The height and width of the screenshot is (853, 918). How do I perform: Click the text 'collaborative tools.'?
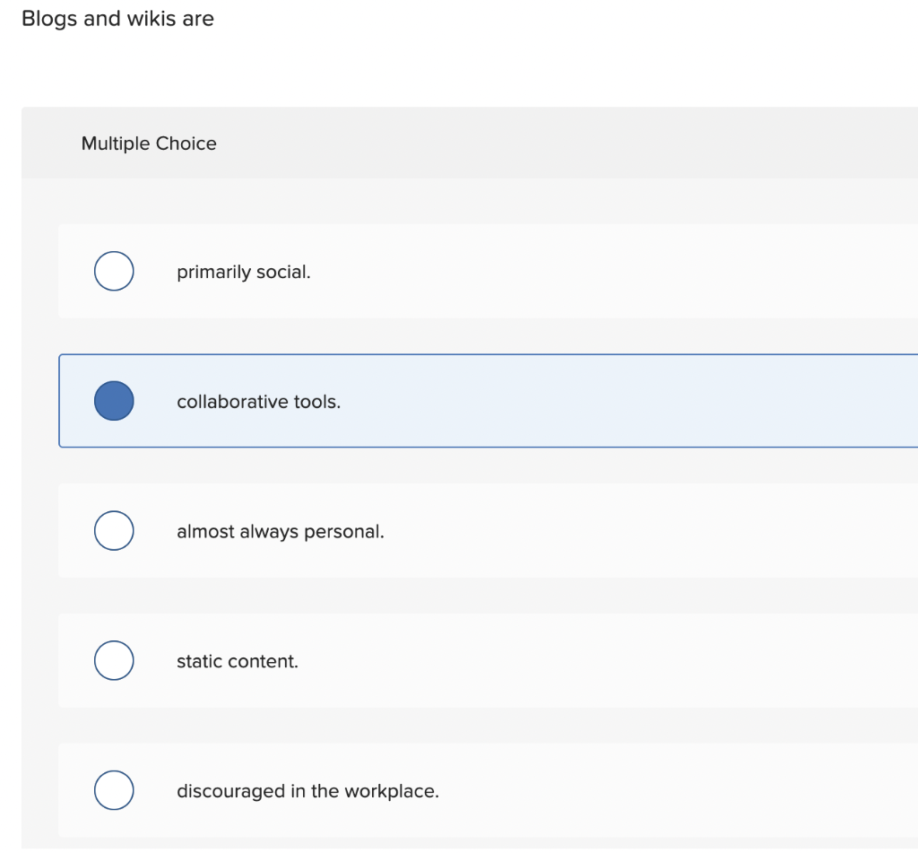(x=258, y=401)
